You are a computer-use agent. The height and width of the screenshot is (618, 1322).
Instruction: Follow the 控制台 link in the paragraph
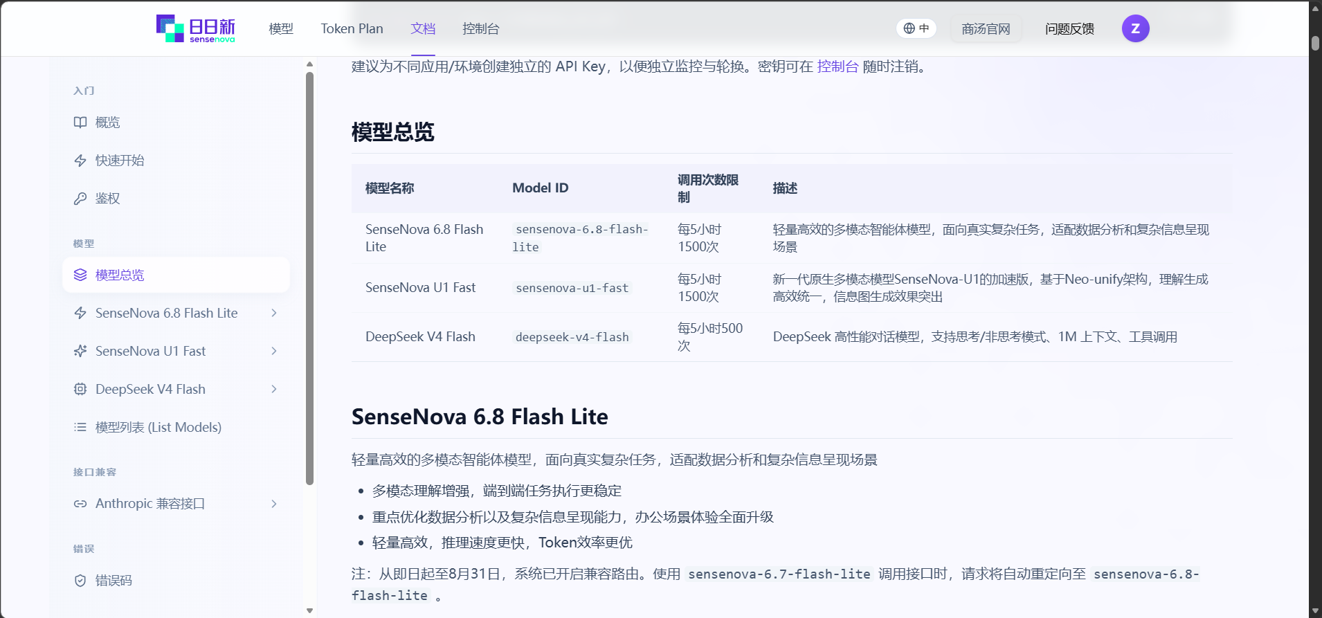tap(837, 66)
